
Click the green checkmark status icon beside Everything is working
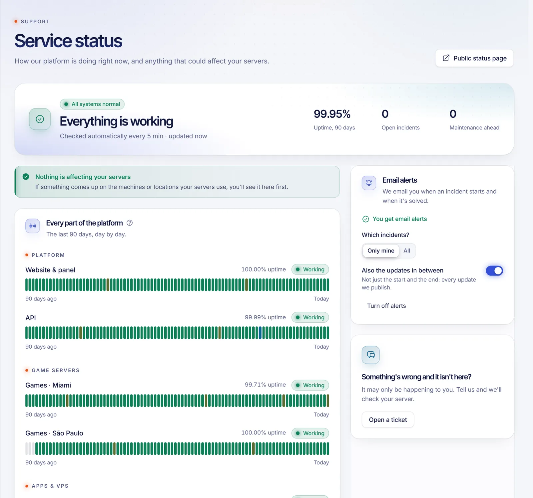coord(40,119)
